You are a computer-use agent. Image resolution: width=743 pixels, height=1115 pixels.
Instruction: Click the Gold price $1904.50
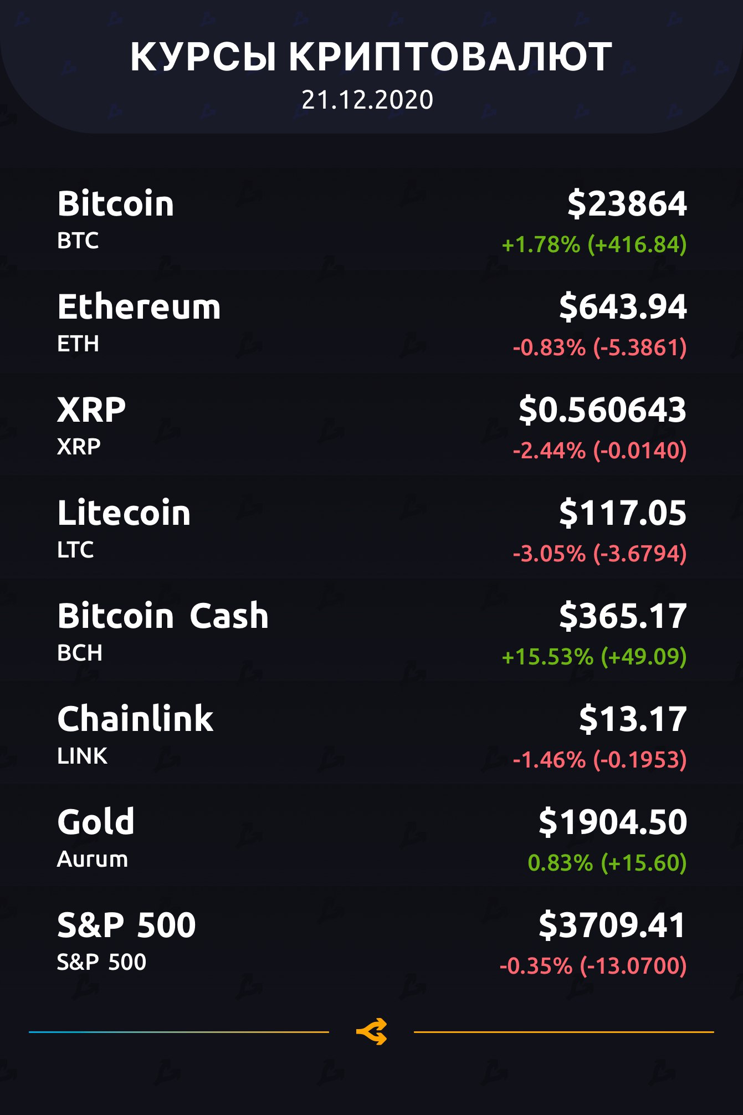(613, 822)
